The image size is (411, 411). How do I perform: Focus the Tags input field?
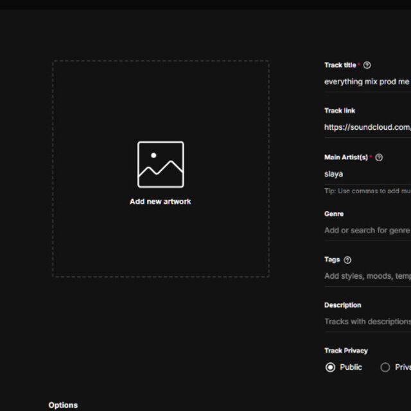pyautogui.click(x=367, y=276)
